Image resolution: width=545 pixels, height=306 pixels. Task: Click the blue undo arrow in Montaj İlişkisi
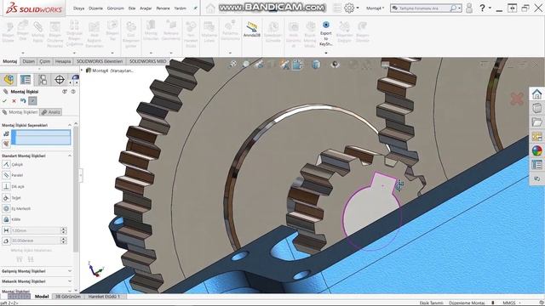[23, 101]
